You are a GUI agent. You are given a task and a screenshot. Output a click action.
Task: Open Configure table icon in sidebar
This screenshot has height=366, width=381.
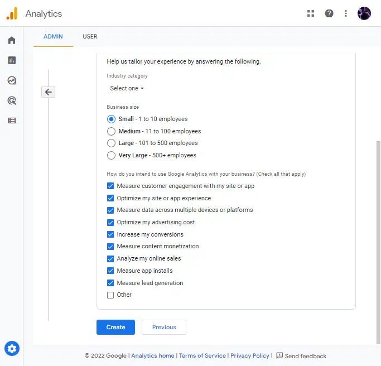click(12, 121)
